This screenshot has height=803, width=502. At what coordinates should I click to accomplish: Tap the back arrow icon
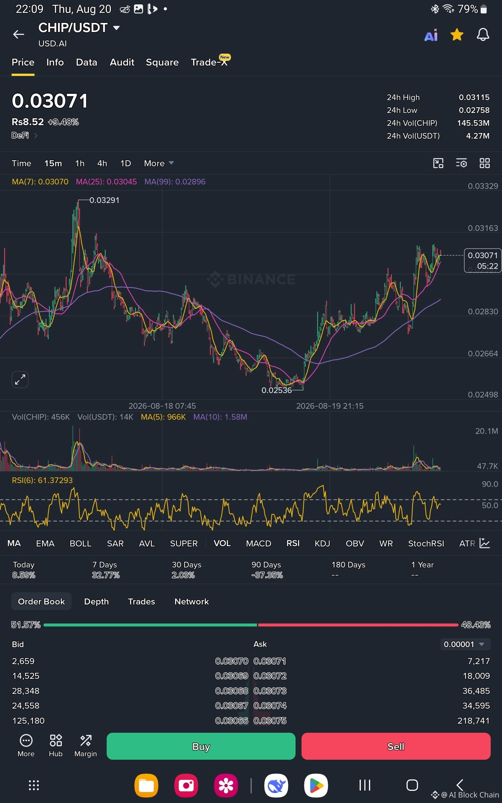point(19,34)
